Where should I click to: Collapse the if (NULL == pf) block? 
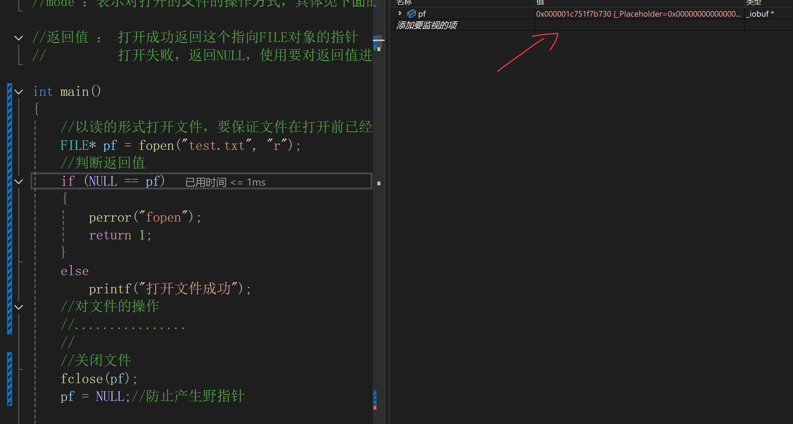[18, 181]
